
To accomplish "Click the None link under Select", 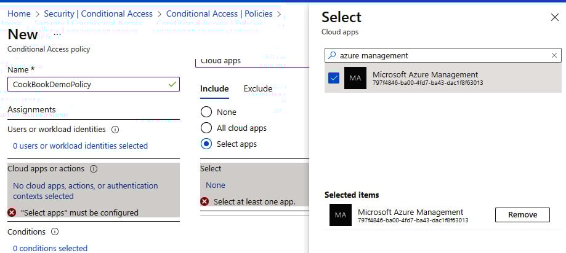I will click(x=216, y=185).
